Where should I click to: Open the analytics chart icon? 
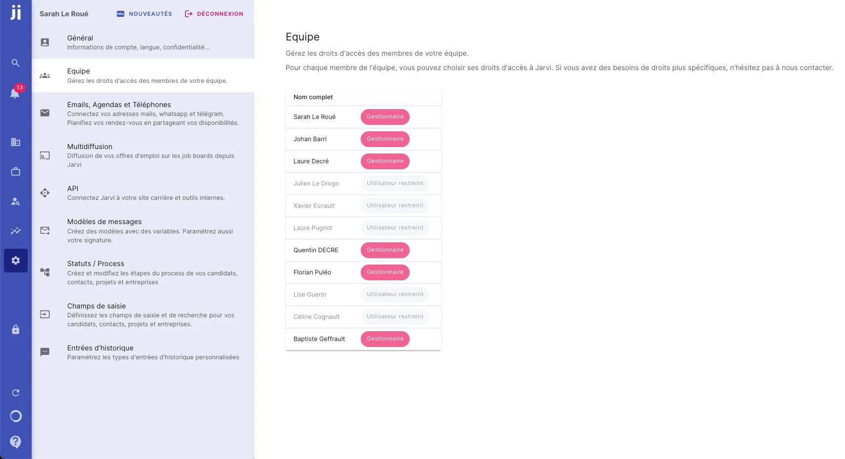point(15,230)
